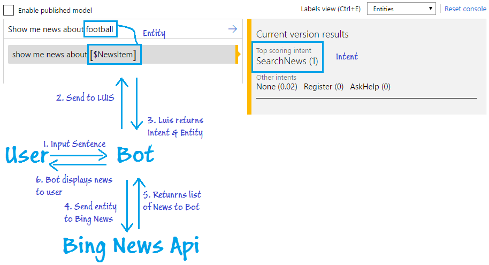This screenshot has width=489, height=265.
Task: Click the None (0.02) intent score
Action: (277, 87)
